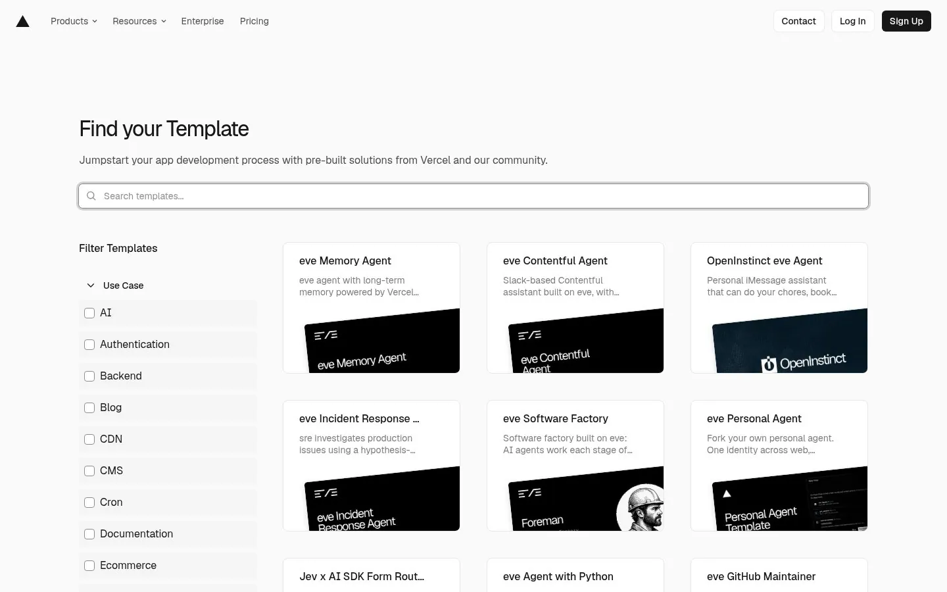
Task: Click the magnifier icon in search bar
Action: pyautogui.click(x=91, y=196)
